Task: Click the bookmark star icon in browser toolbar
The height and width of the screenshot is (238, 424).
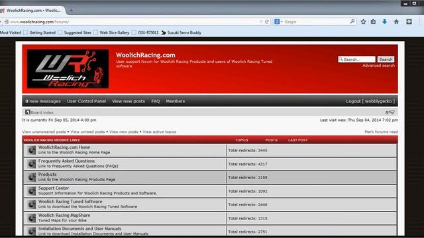Action: (x=363, y=22)
